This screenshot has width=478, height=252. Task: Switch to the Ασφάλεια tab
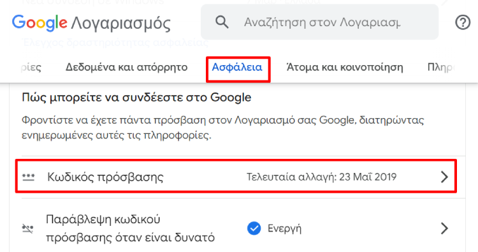[237, 67]
